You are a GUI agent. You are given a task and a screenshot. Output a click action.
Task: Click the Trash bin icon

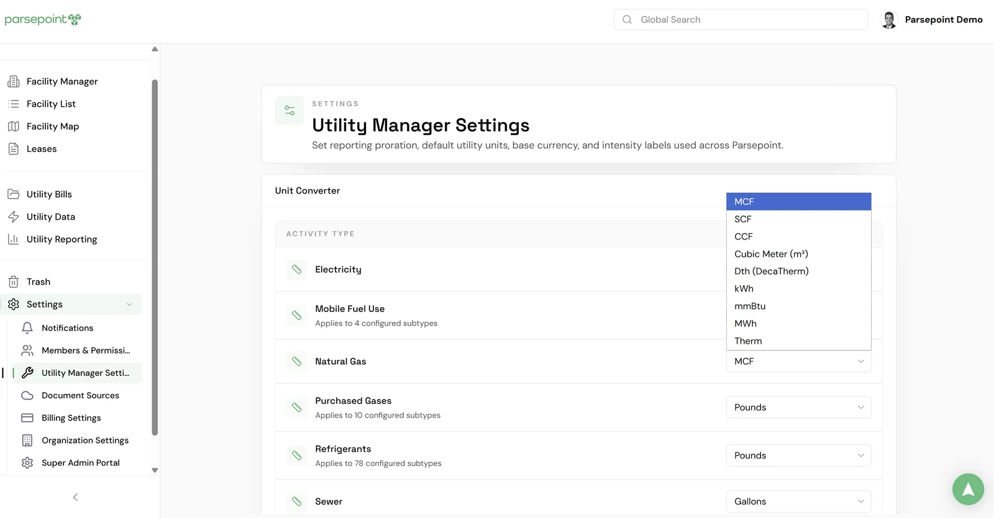click(x=14, y=282)
